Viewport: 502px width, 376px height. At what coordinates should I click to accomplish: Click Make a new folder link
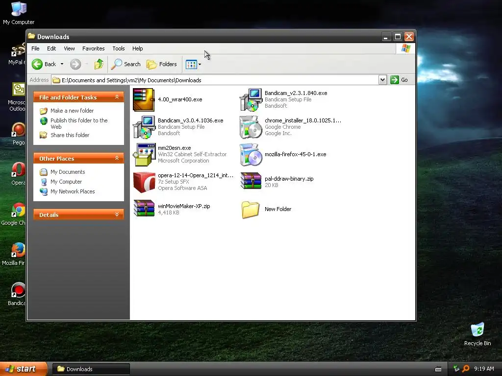coord(72,111)
